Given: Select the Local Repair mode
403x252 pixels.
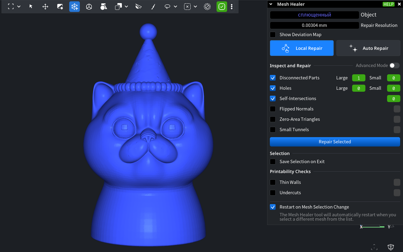Looking at the screenshot, I should click(x=302, y=48).
